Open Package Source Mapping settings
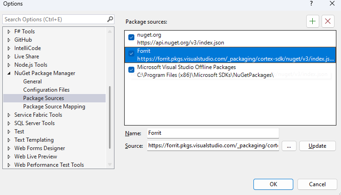 pos(54,107)
